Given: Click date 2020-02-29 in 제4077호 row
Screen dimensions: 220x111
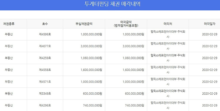Looking at the screenshot, I should click(x=210, y=46).
